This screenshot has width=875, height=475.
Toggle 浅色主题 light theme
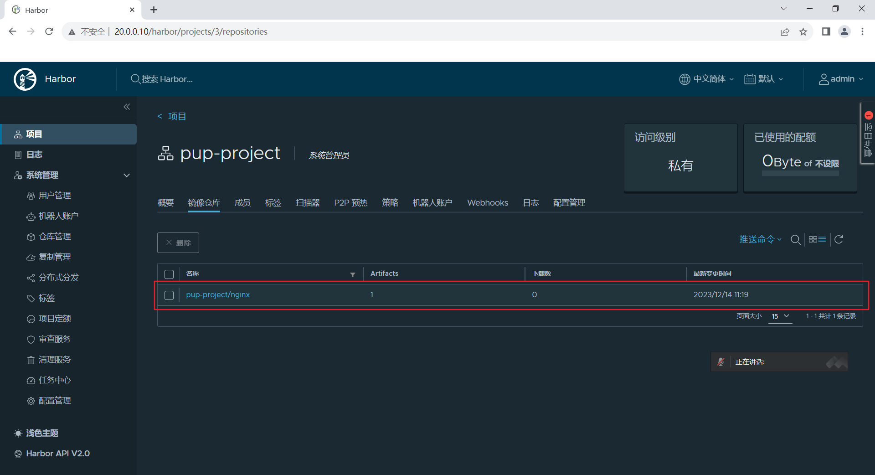click(x=36, y=433)
